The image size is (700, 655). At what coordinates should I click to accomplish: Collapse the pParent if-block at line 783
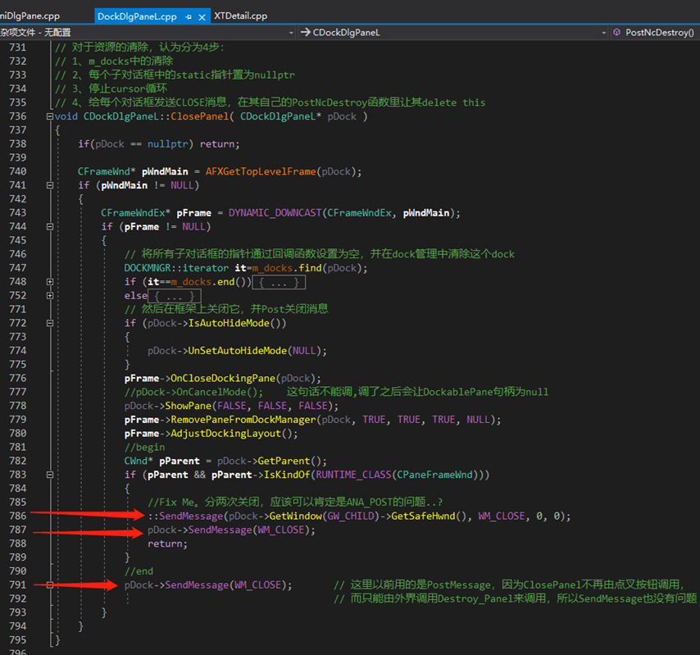click(50, 475)
